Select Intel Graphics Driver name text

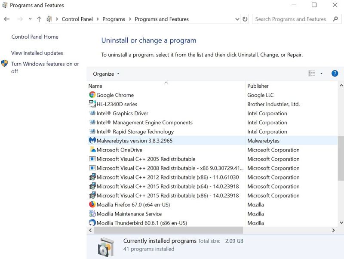(123, 114)
